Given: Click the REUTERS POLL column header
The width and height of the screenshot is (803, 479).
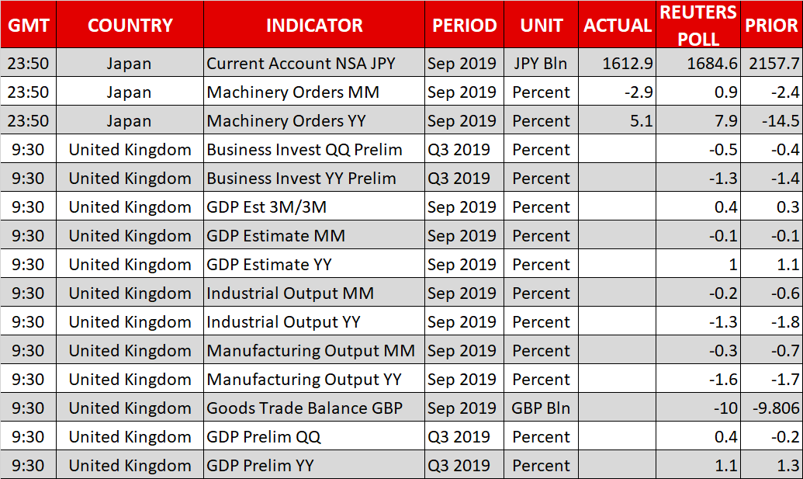Looking at the screenshot, I should (x=698, y=25).
